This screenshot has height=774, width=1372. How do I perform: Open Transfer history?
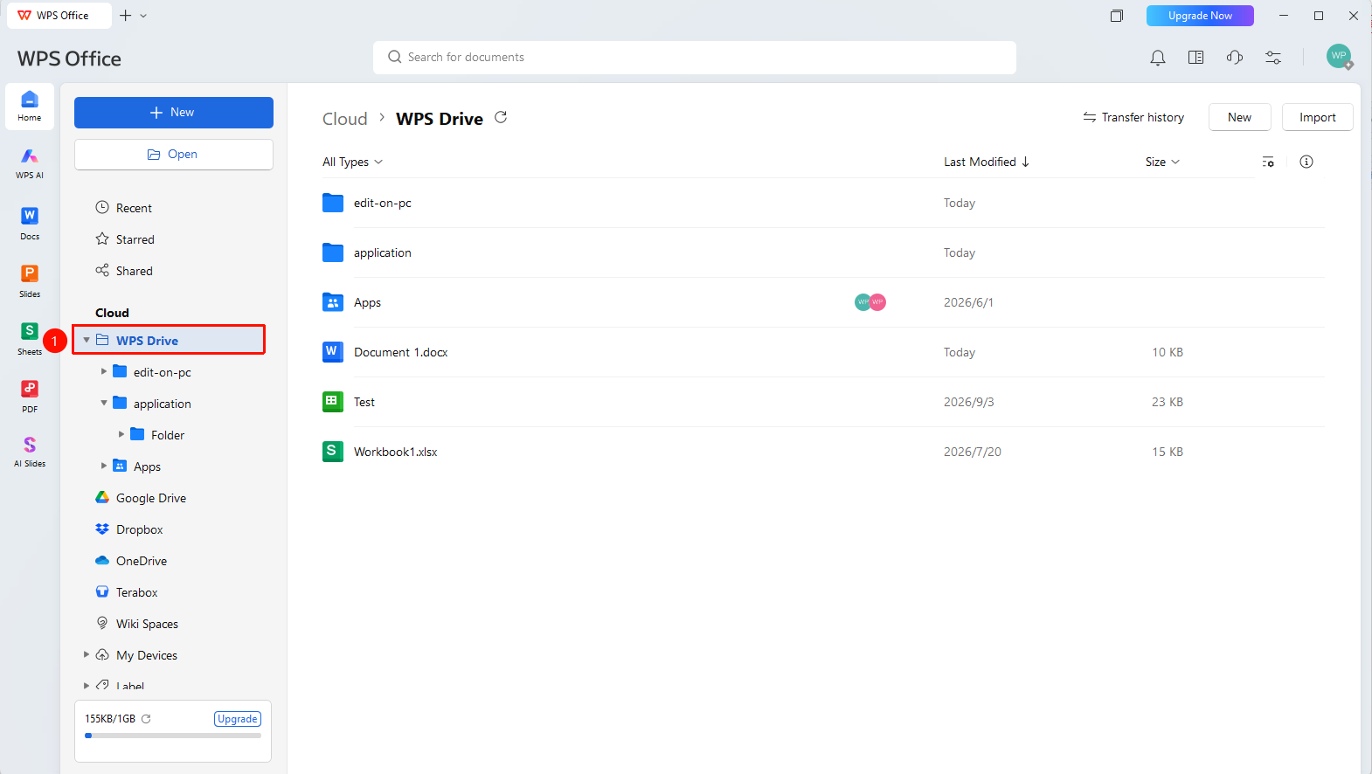click(1133, 117)
